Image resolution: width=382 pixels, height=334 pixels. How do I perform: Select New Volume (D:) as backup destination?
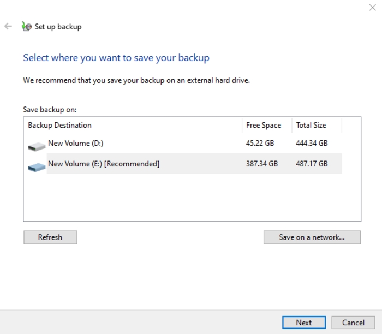point(76,144)
